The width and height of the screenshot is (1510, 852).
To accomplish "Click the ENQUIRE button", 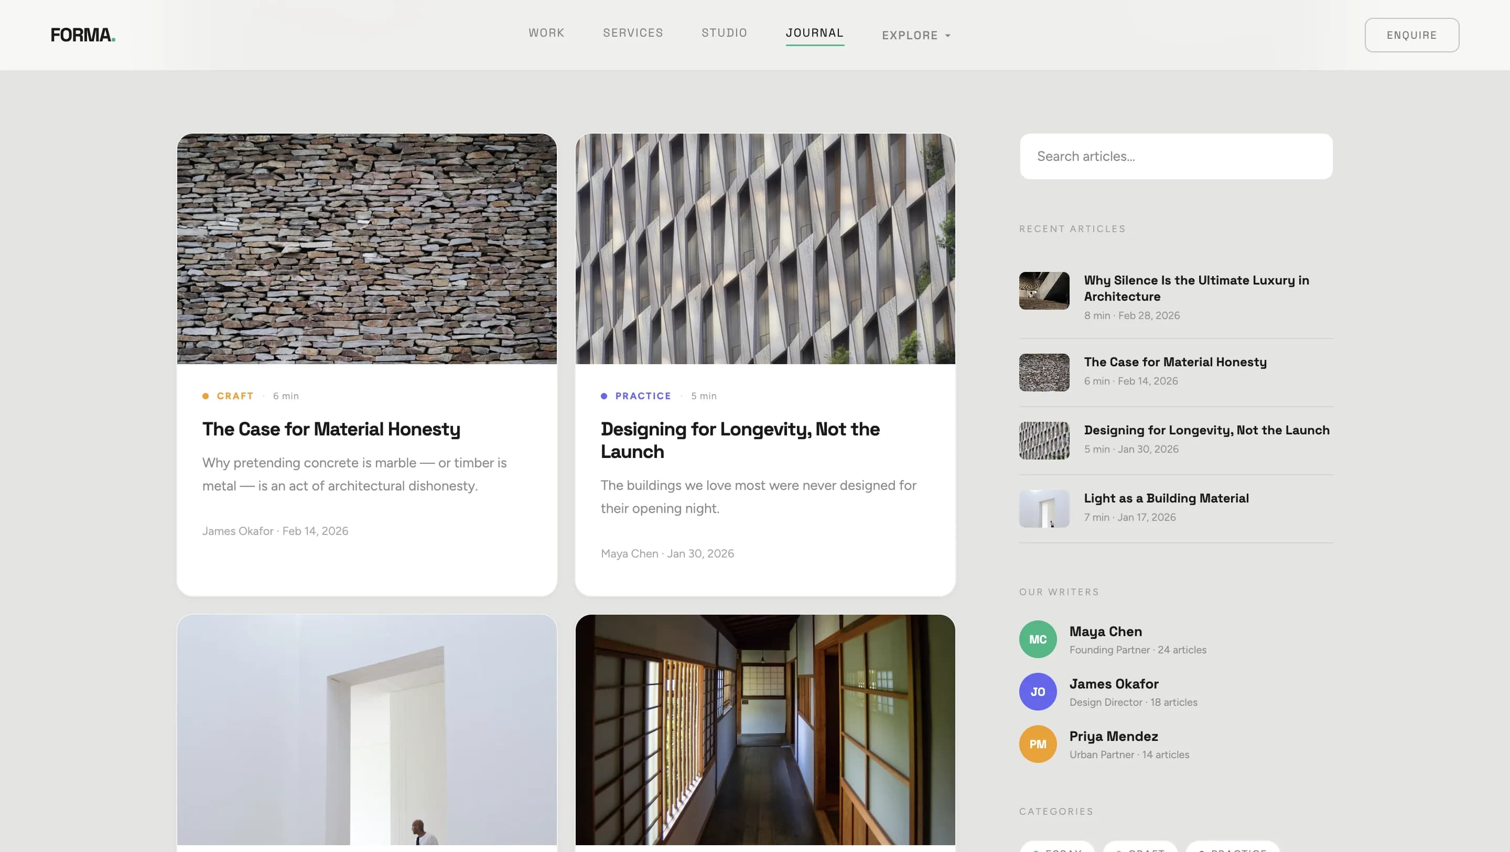I will [x=1411, y=35].
